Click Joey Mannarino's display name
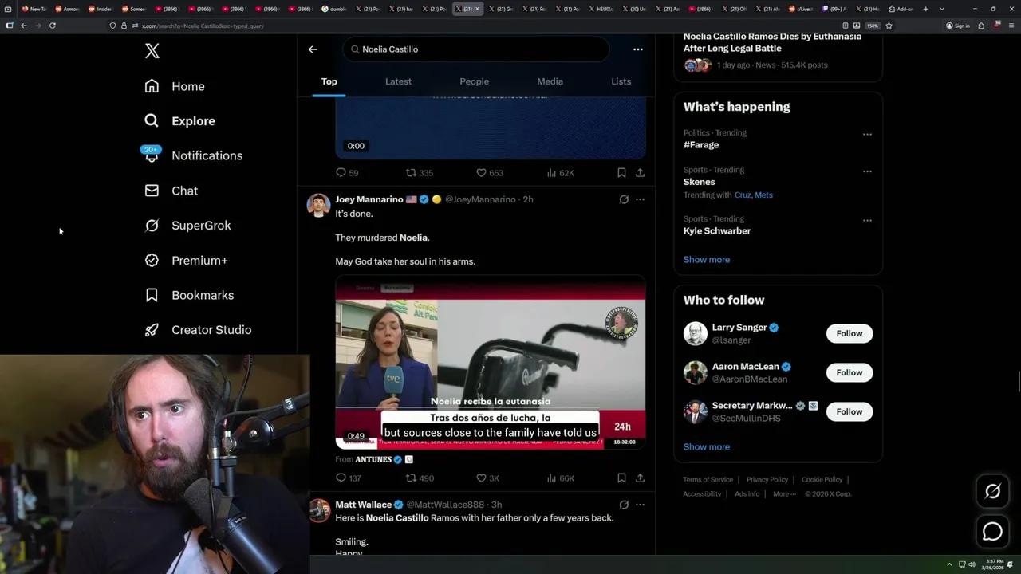The height and width of the screenshot is (574, 1021). pos(369,199)
